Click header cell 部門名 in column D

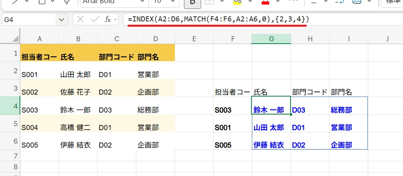[x=155, y=53]
